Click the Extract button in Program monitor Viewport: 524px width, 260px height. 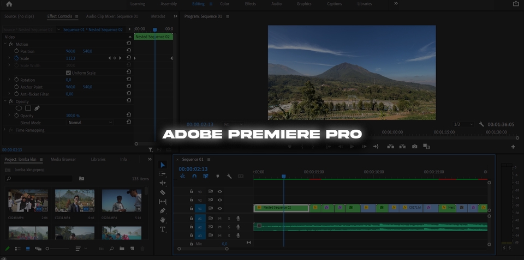(x=402, y=146)
